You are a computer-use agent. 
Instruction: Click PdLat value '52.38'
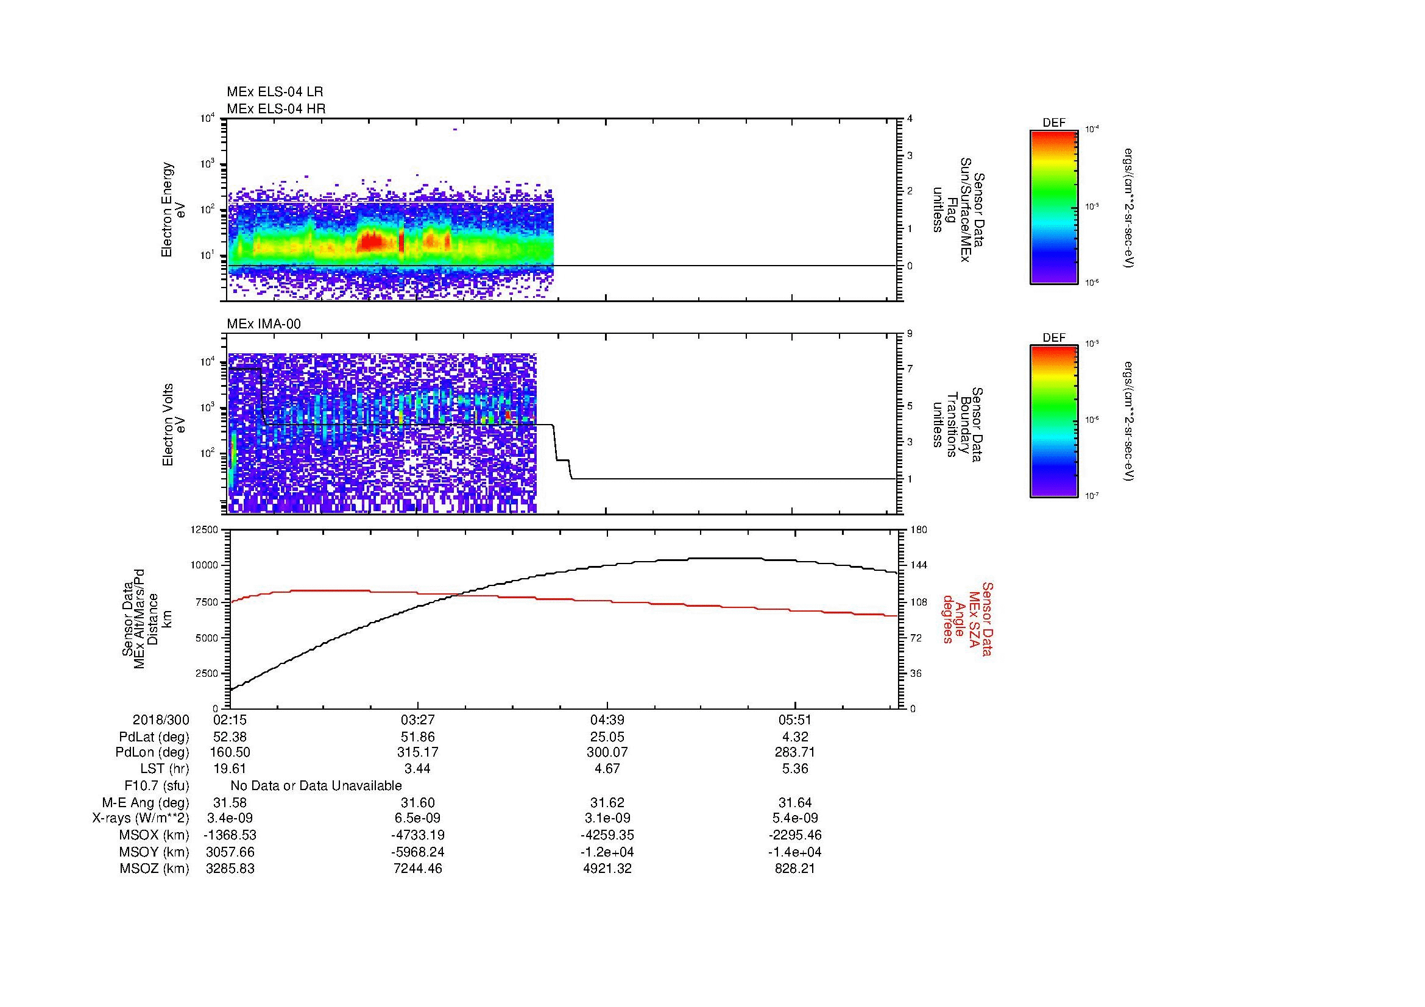click(230, 737)
